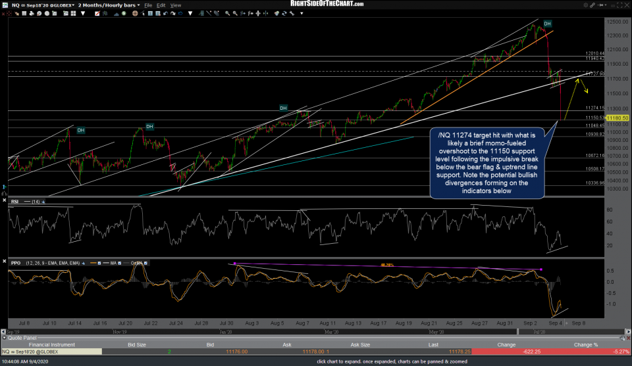The image size is (632, 366).
Task: Click the green round icon in the toolbar
Action: 124,13
